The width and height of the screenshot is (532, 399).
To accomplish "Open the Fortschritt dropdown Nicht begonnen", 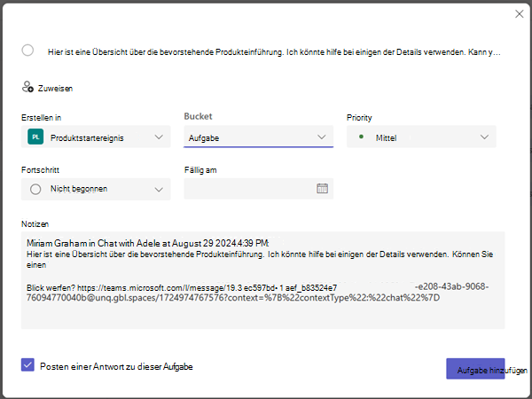I will [96, 189].
